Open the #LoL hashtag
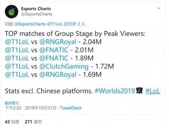169x128 pixels. click(x=153, y=91)
